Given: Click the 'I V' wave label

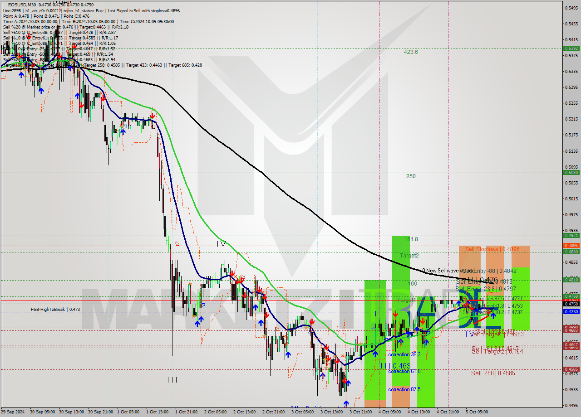Looking at the screenshot, I should click(x=221, y=243).
